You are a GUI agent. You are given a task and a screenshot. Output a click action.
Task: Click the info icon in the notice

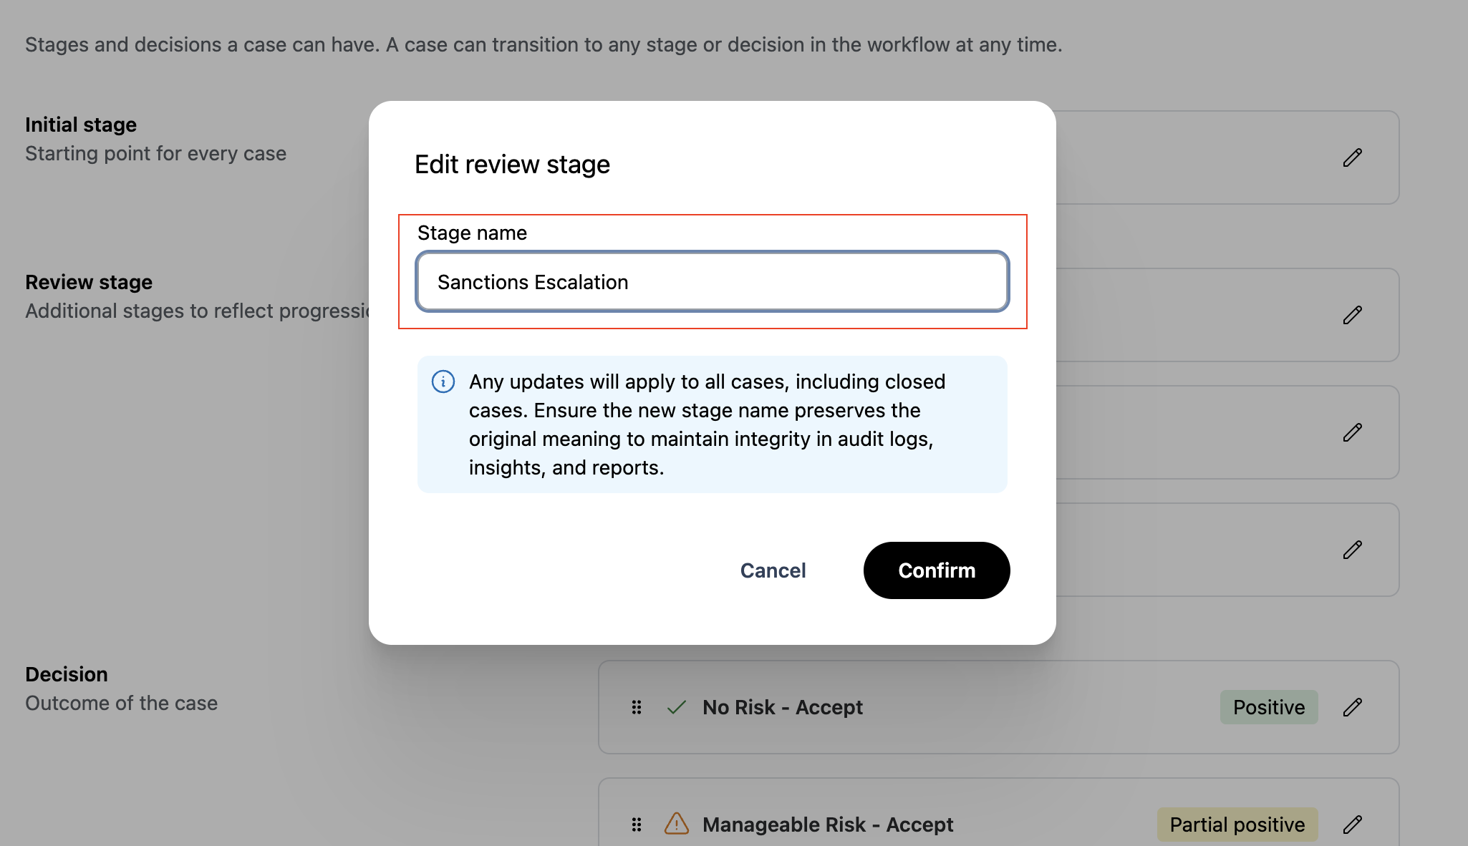coord(443,381)
